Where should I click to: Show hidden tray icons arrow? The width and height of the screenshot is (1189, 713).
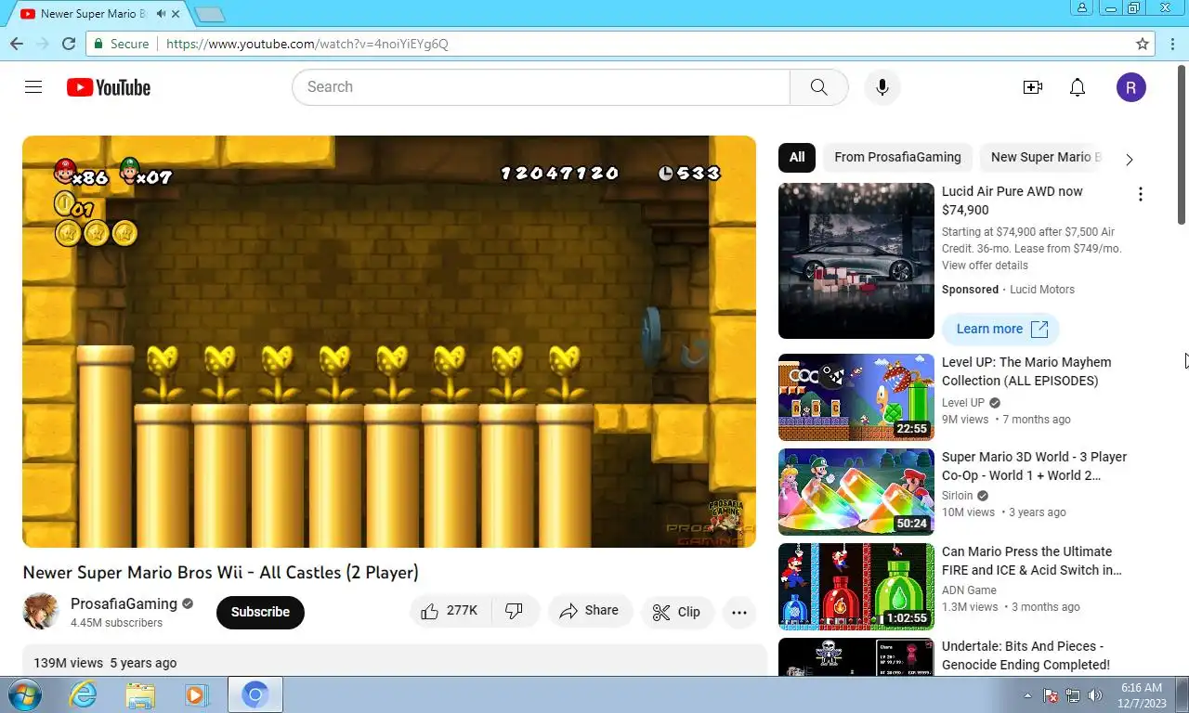pyautogui.click(x=1027, y=695)
